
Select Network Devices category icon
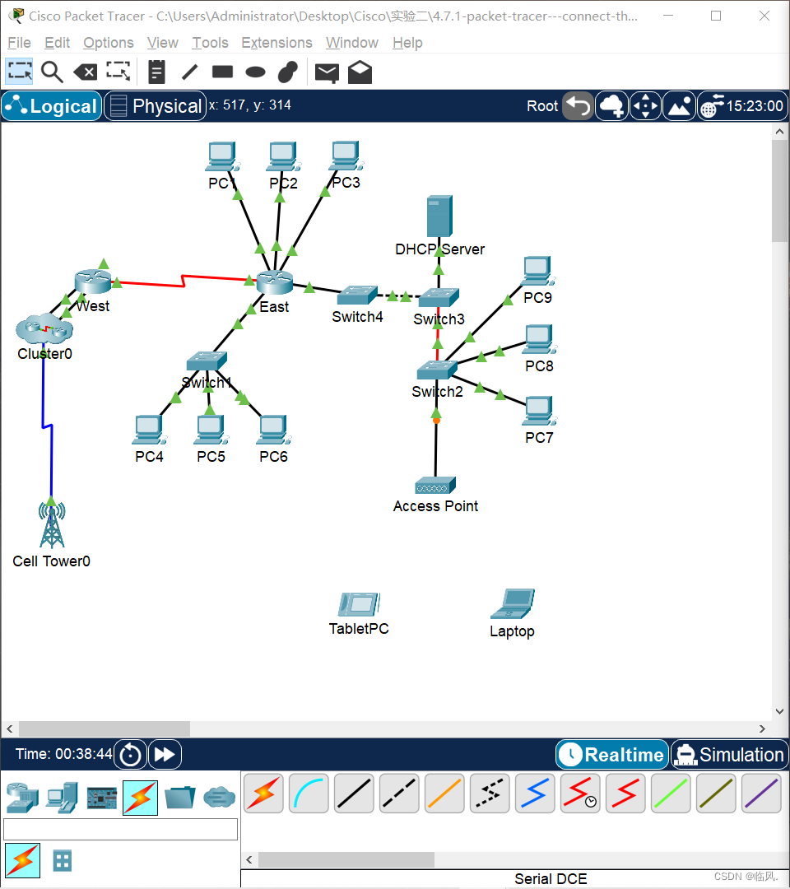pos(22,798)
